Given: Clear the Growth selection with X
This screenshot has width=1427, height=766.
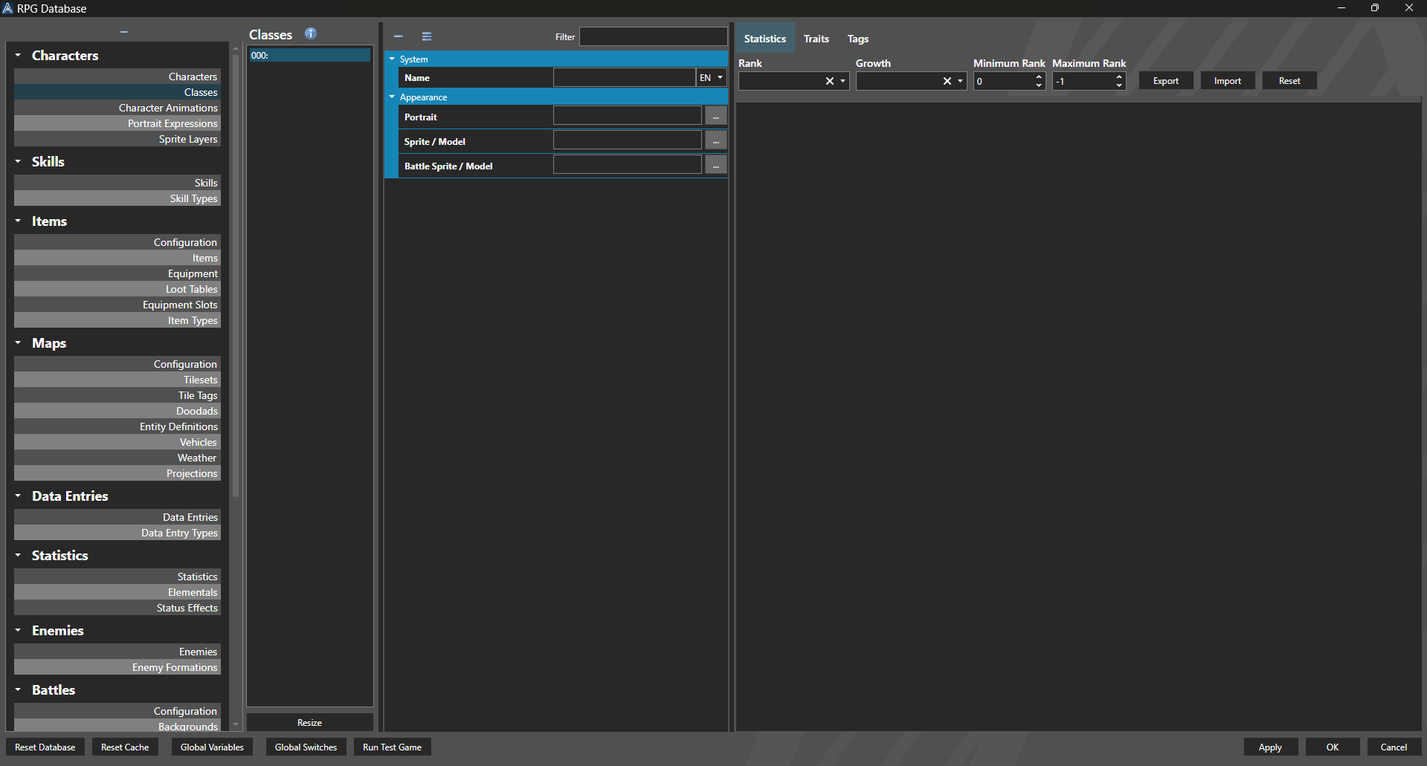Looking at the screenshot, I should click(x=947, y=81).
